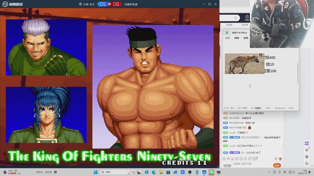Click the blue 05 score in the title bar
Image resolution: width=314 pixels, height=176 pixels.
point(103,4)
